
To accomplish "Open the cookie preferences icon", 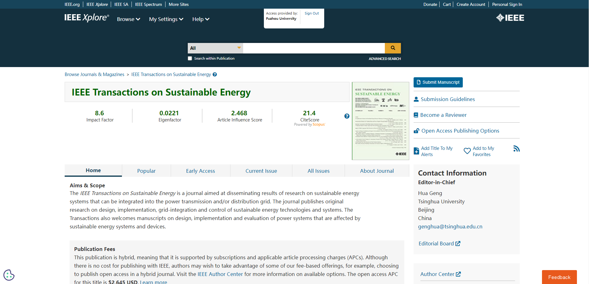I will [9, 275].
